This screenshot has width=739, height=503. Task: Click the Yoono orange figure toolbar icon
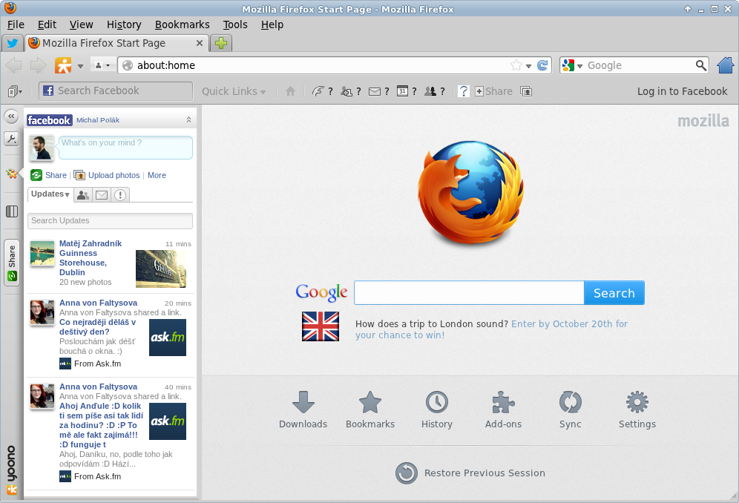pos(63,65)
